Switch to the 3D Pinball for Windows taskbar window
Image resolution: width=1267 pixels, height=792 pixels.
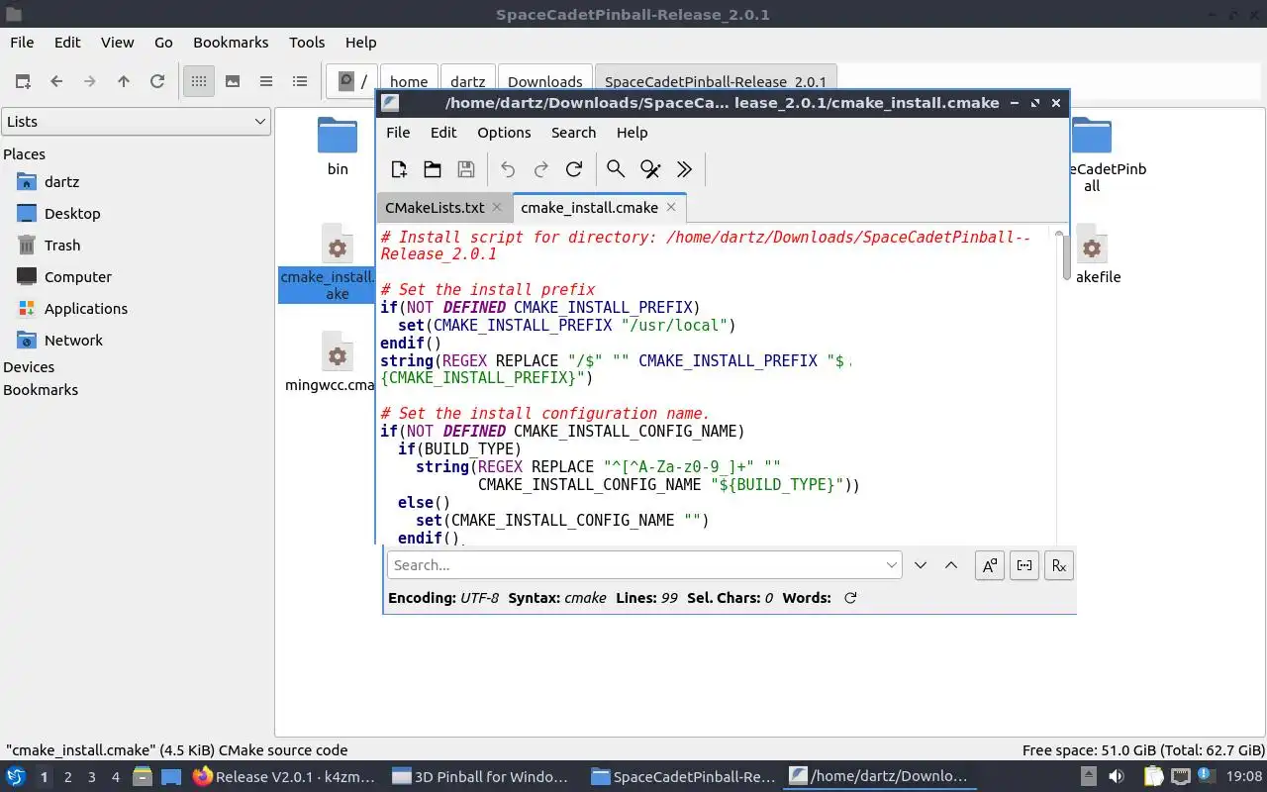click(481, 777)
